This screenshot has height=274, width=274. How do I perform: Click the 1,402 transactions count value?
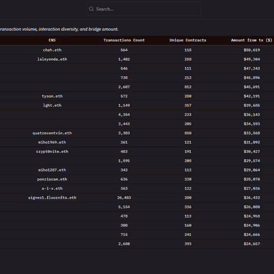click(124, 59)
